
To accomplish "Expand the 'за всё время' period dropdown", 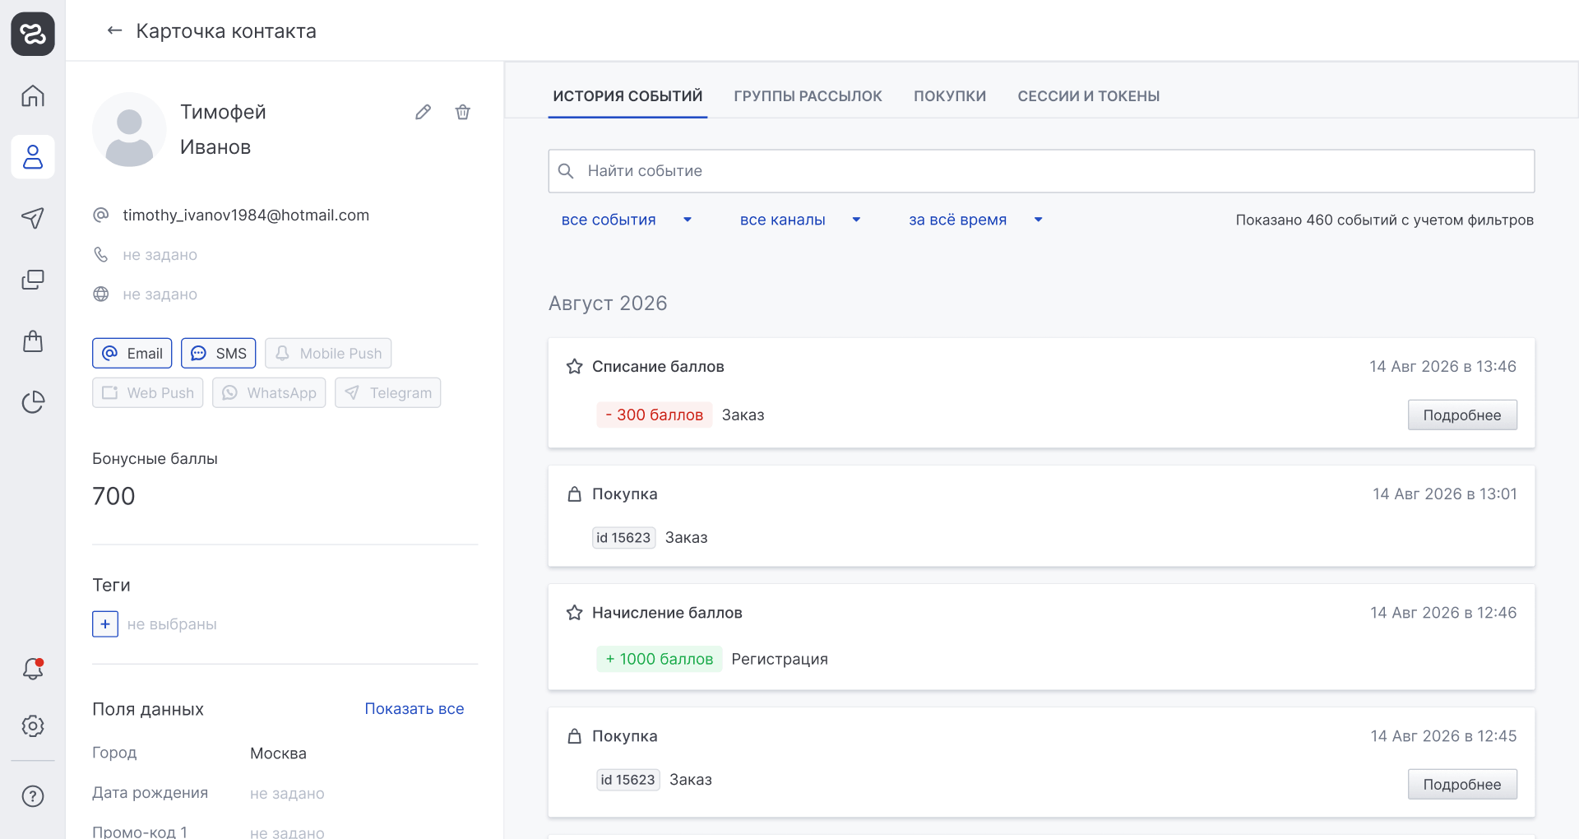I will (976, 220).
